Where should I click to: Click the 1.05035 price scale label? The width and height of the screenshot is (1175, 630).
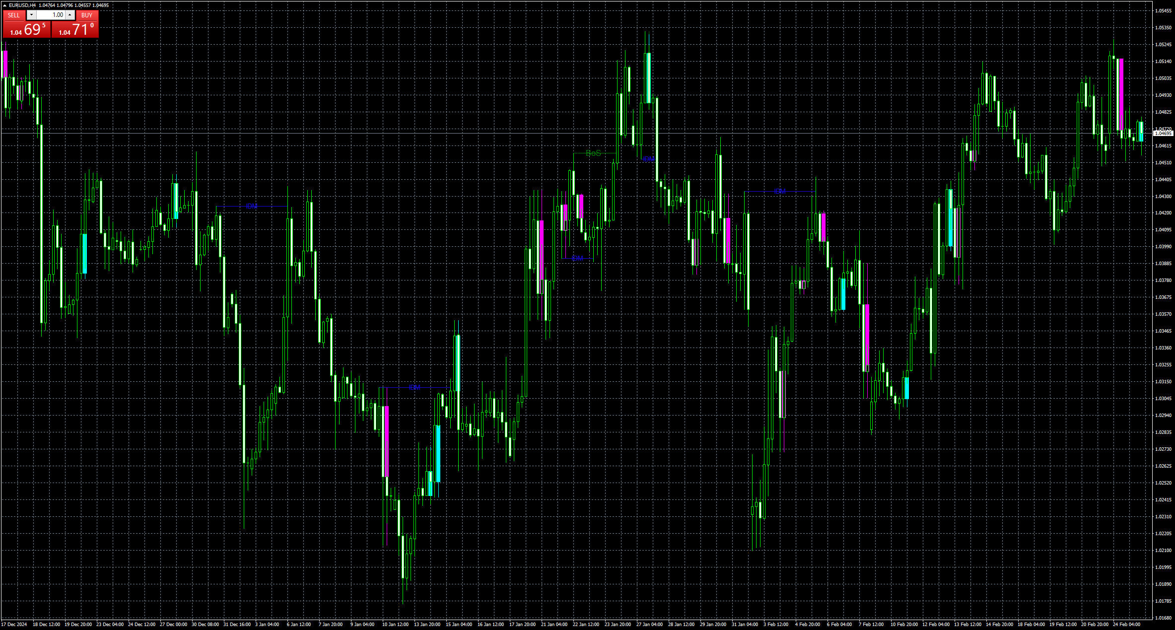click(1163, 78)
